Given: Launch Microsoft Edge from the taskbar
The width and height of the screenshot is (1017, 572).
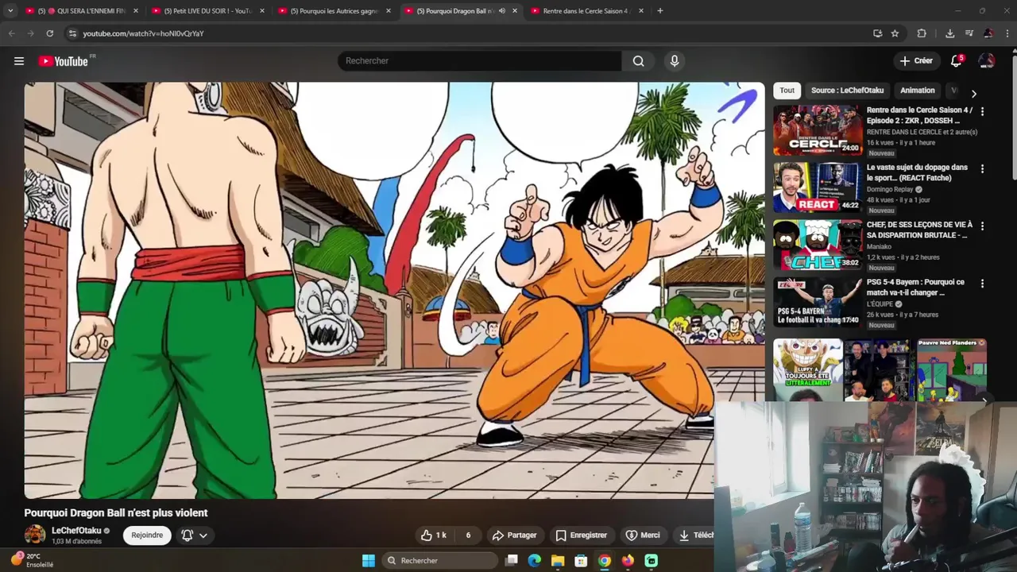Looking at the screenshot, I should pos(535,561).
